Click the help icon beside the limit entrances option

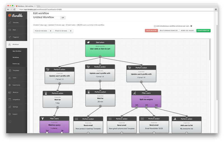(x=191, y=26)
